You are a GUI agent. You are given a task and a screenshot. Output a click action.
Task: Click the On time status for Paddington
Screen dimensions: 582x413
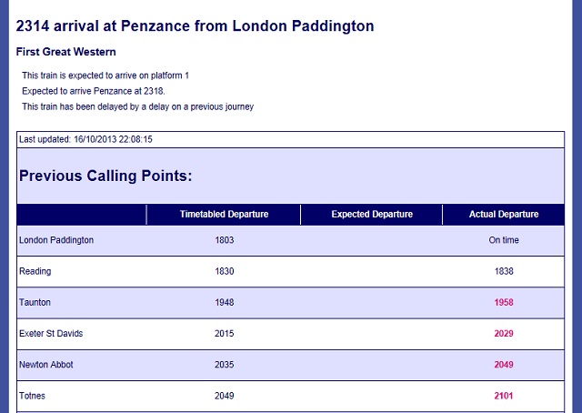tap(504, 240)
